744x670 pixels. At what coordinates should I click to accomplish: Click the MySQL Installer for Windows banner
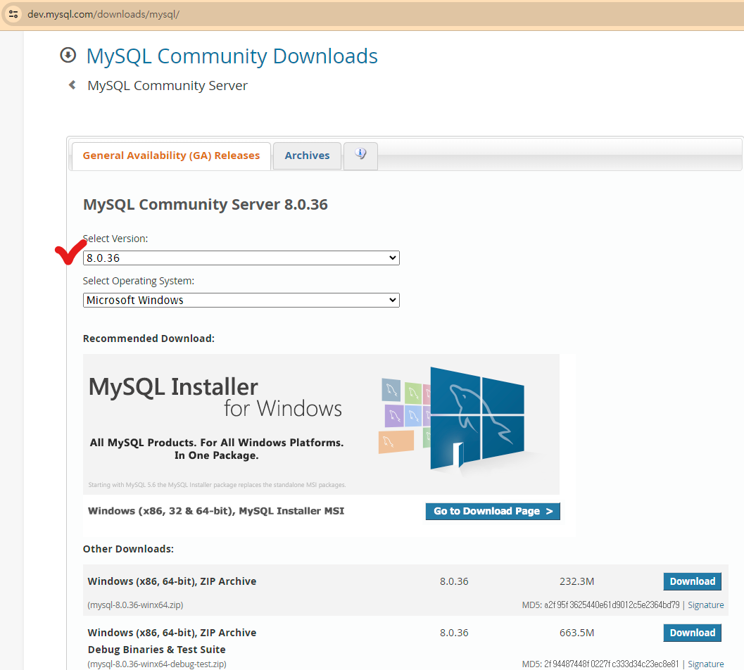[x=321, y=424]
